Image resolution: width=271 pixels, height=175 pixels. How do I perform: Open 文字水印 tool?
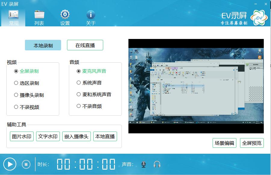[x=48, y=136]
